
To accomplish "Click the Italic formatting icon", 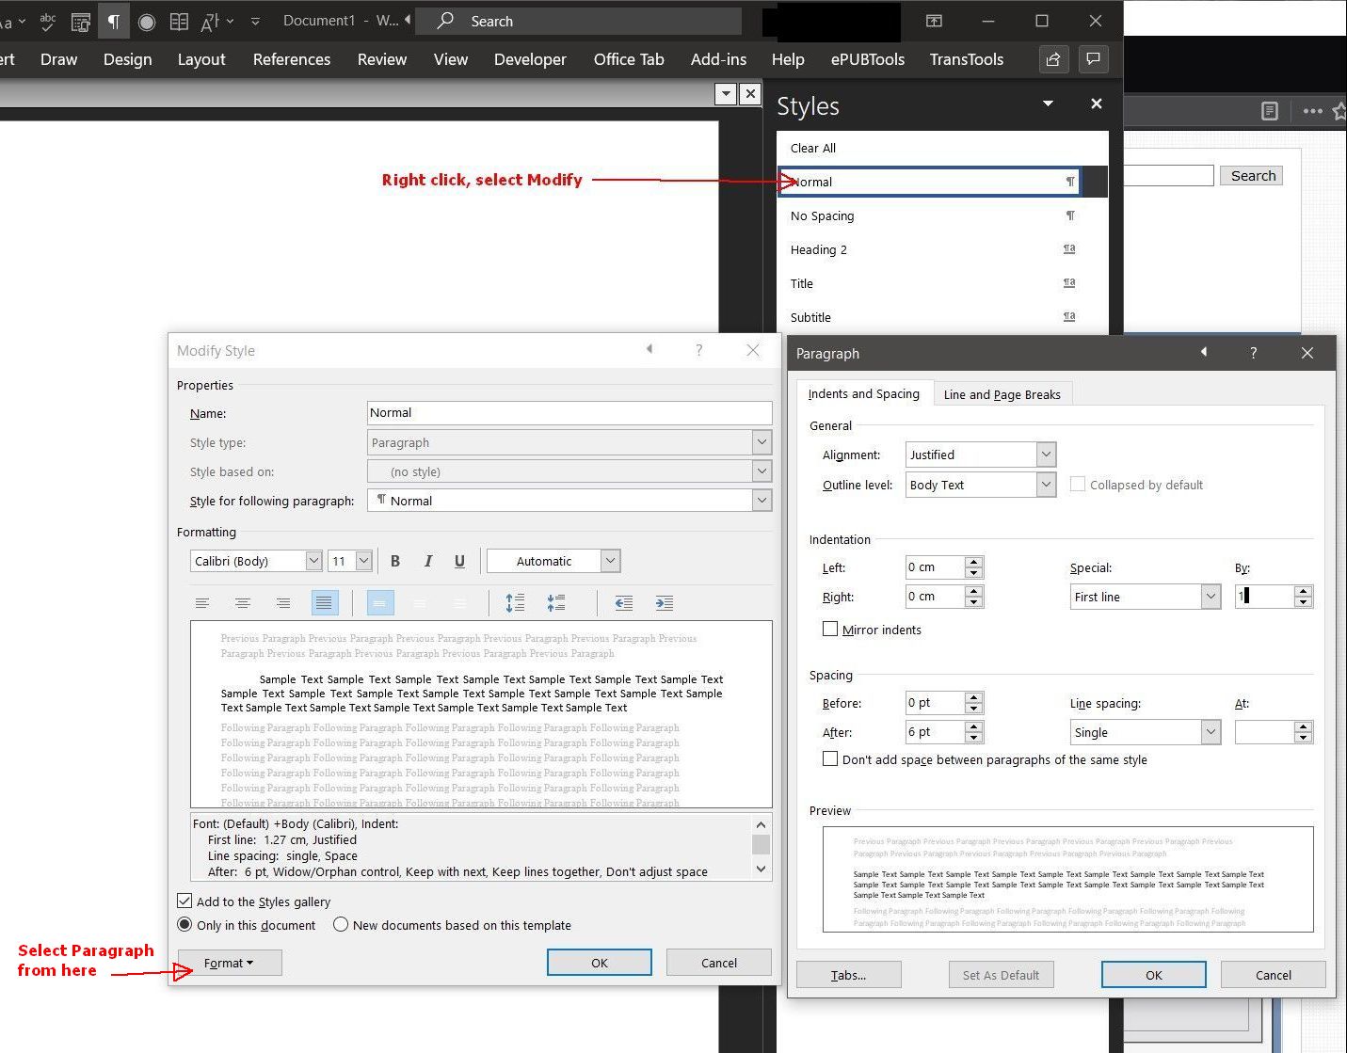I will coord(427,561).
